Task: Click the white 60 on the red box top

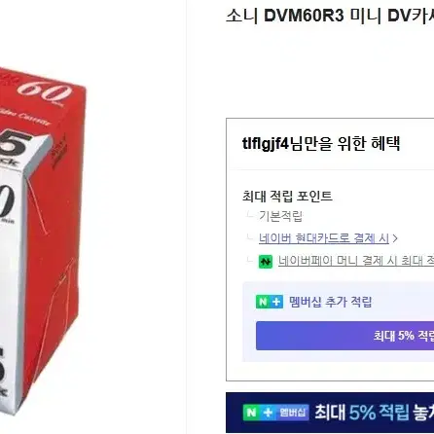Action: click(45, 91)
